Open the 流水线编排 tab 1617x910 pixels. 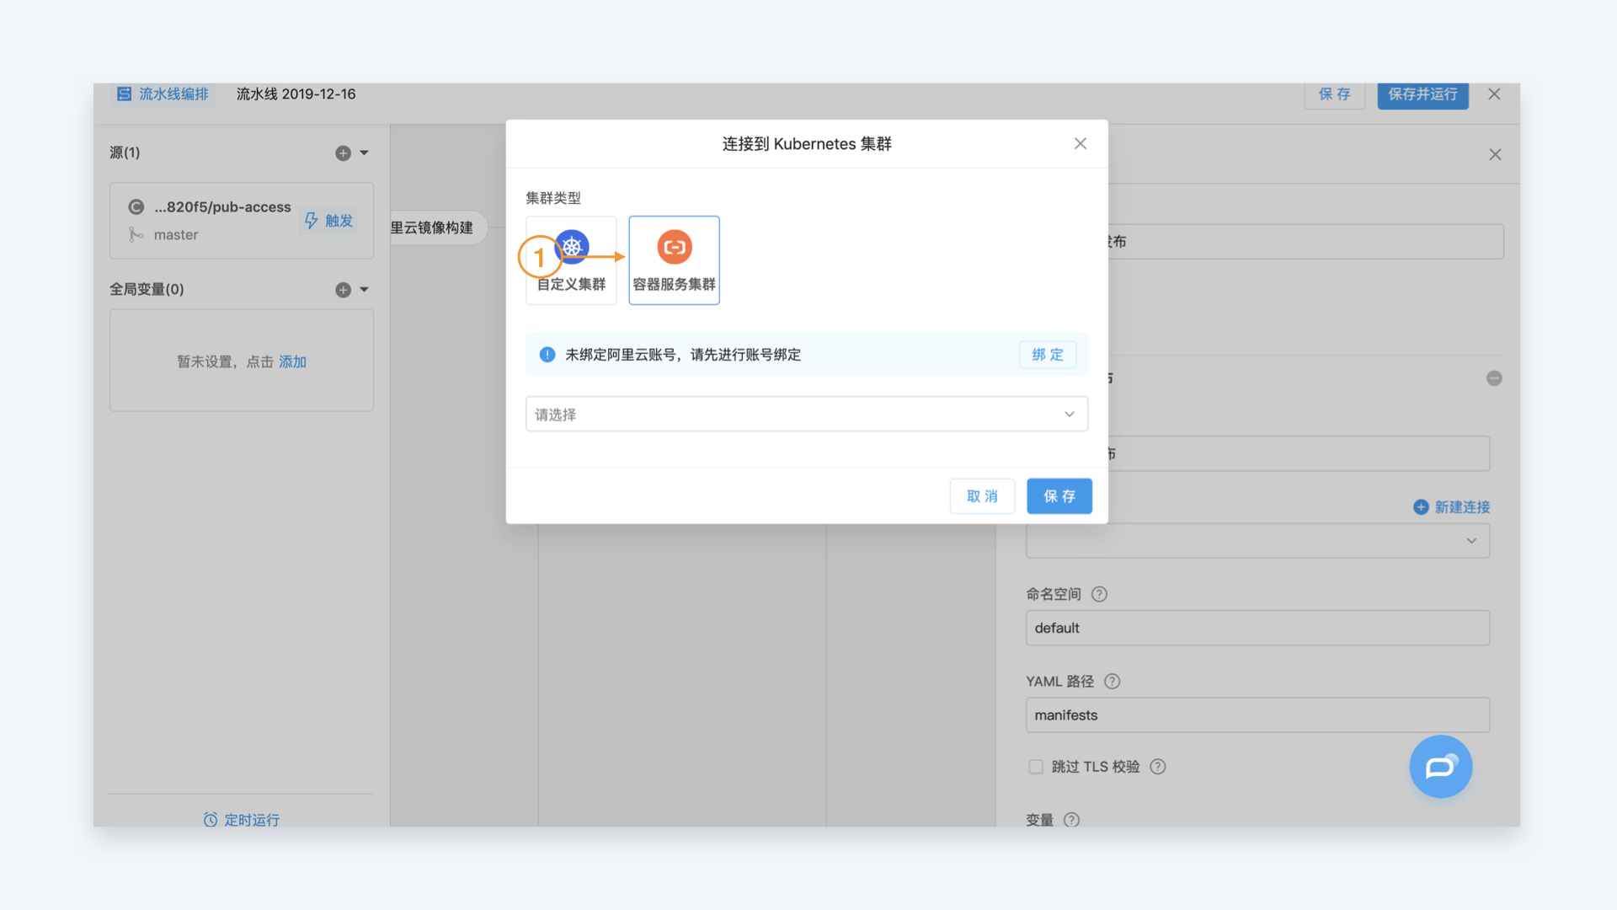click(x=163, y=94)
